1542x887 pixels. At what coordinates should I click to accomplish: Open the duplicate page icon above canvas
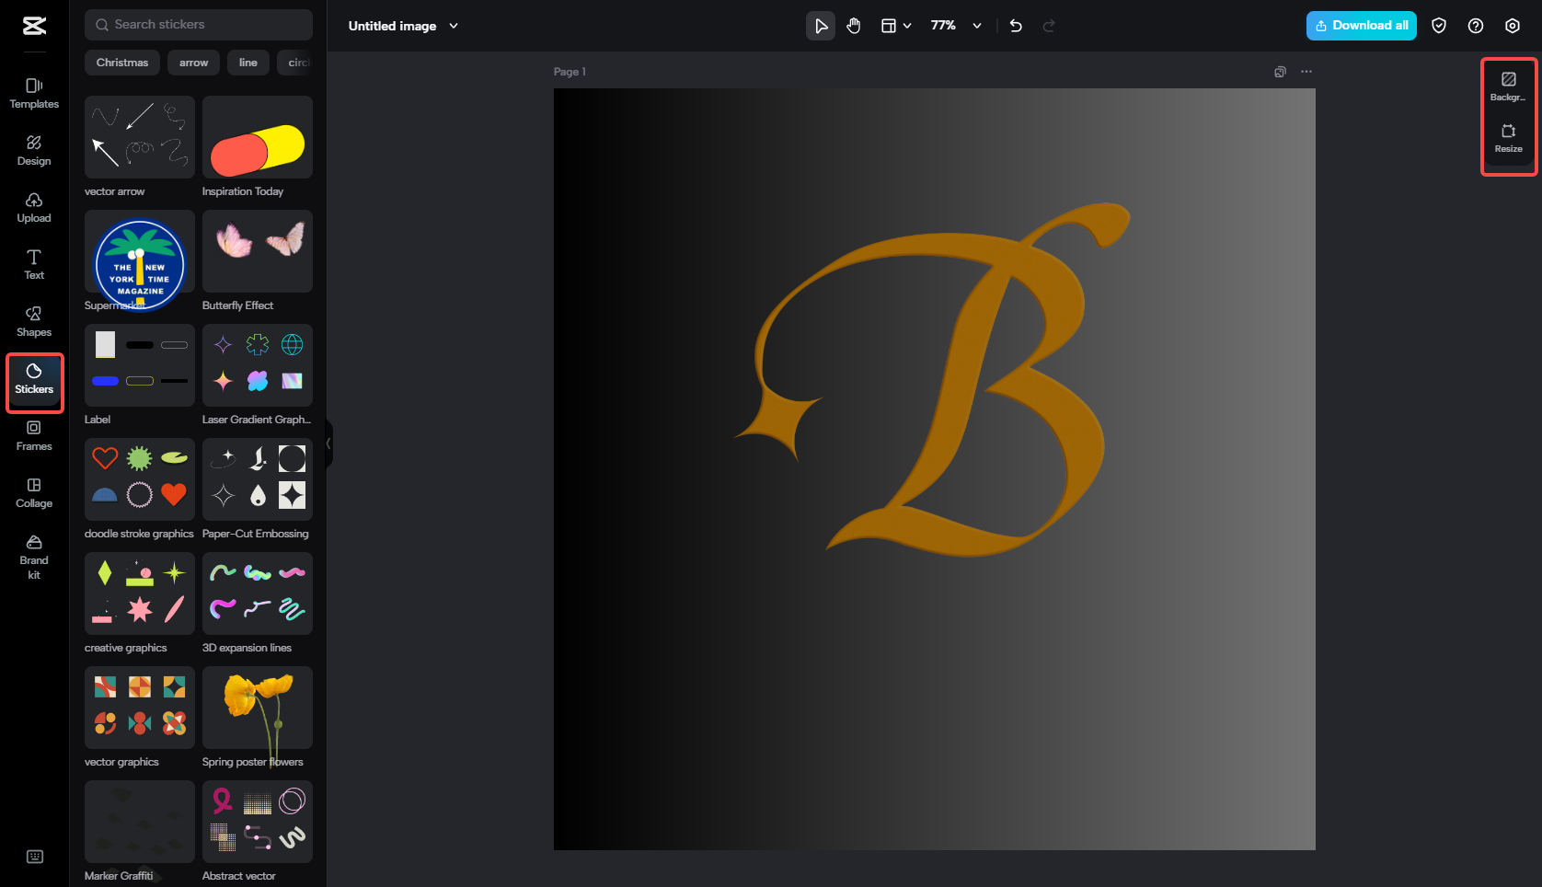point(1279,71)
